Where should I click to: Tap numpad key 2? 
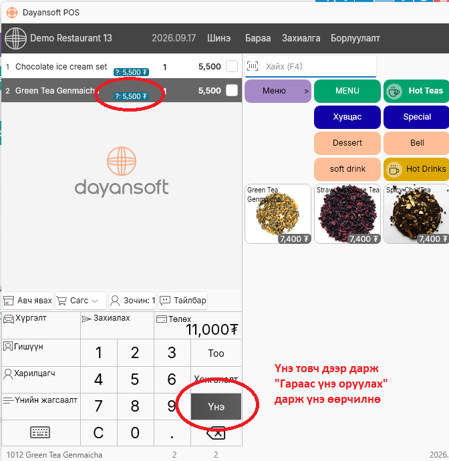[135, 353]
